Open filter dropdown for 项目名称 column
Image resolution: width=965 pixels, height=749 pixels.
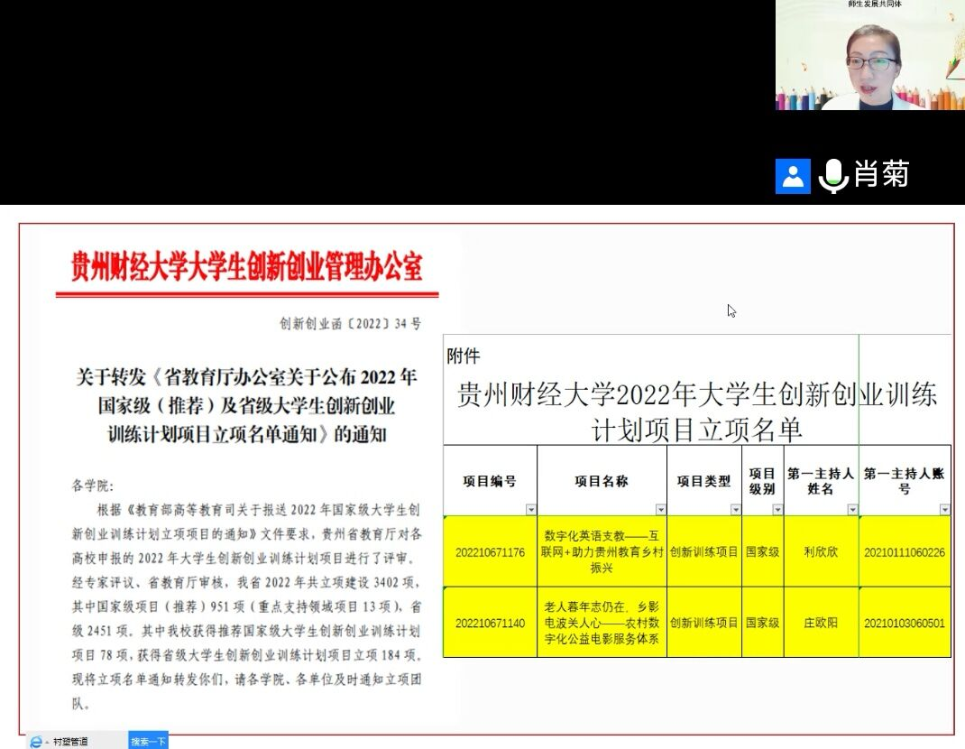tap(659, 510)
